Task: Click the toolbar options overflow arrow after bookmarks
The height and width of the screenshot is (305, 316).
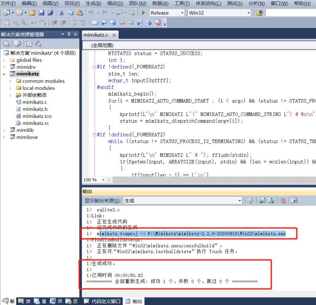Action: point(165,24)
